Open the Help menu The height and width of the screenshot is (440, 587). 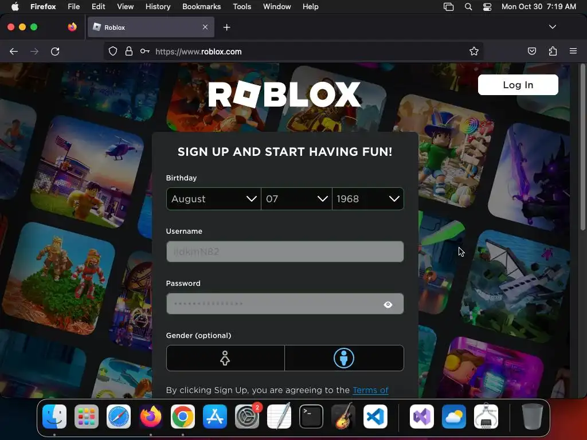[310, 6]
